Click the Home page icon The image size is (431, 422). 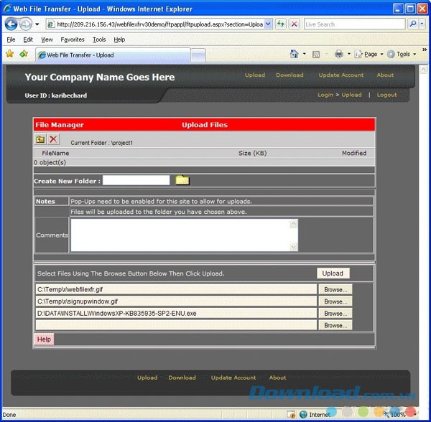294,54
